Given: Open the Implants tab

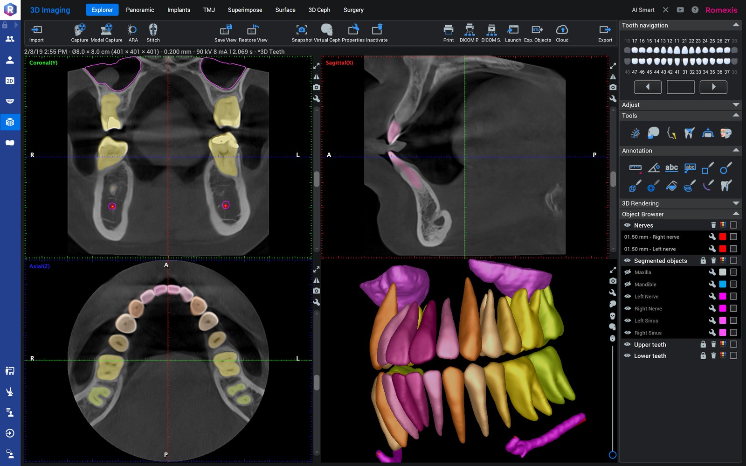Looking at the screenshot, I should click(x=179, y=10).
